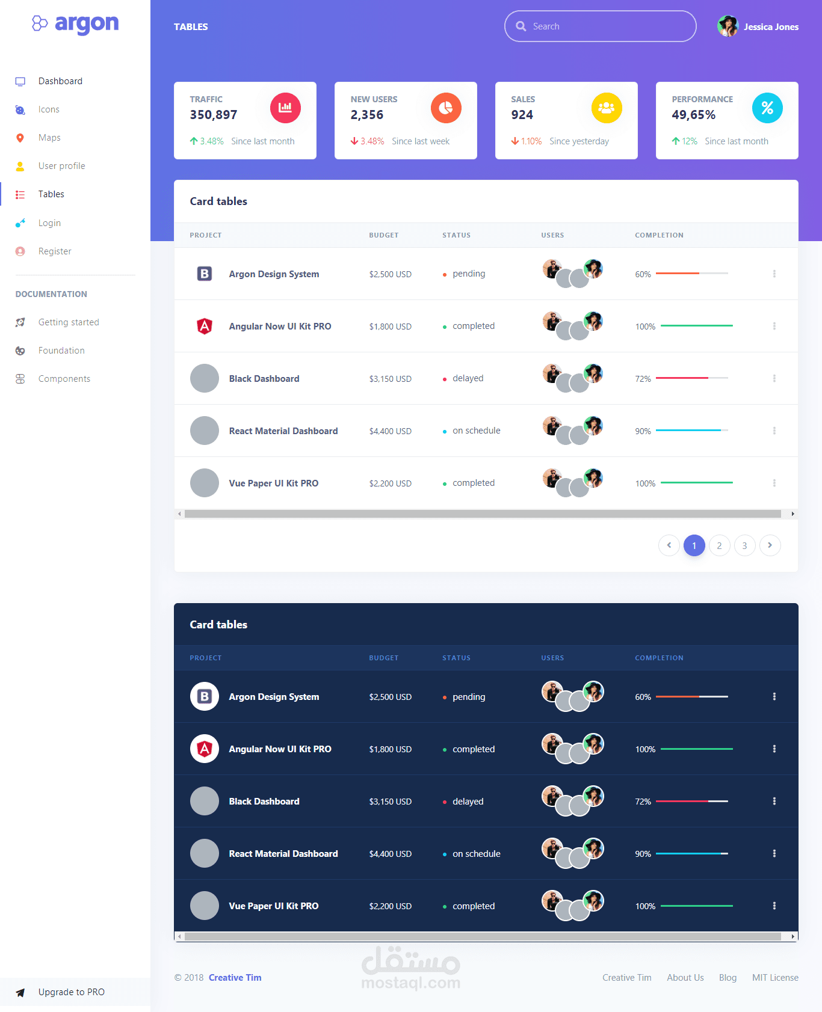The height and width of the screenshot is (1012, 822).
Task: Click Black Dashboard gray avatar in light table
Action: (205, 378)
